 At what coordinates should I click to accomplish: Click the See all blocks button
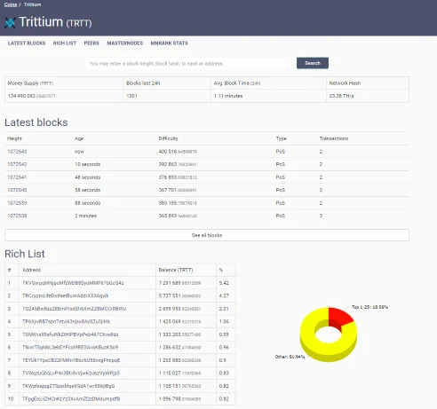point(207,235)
